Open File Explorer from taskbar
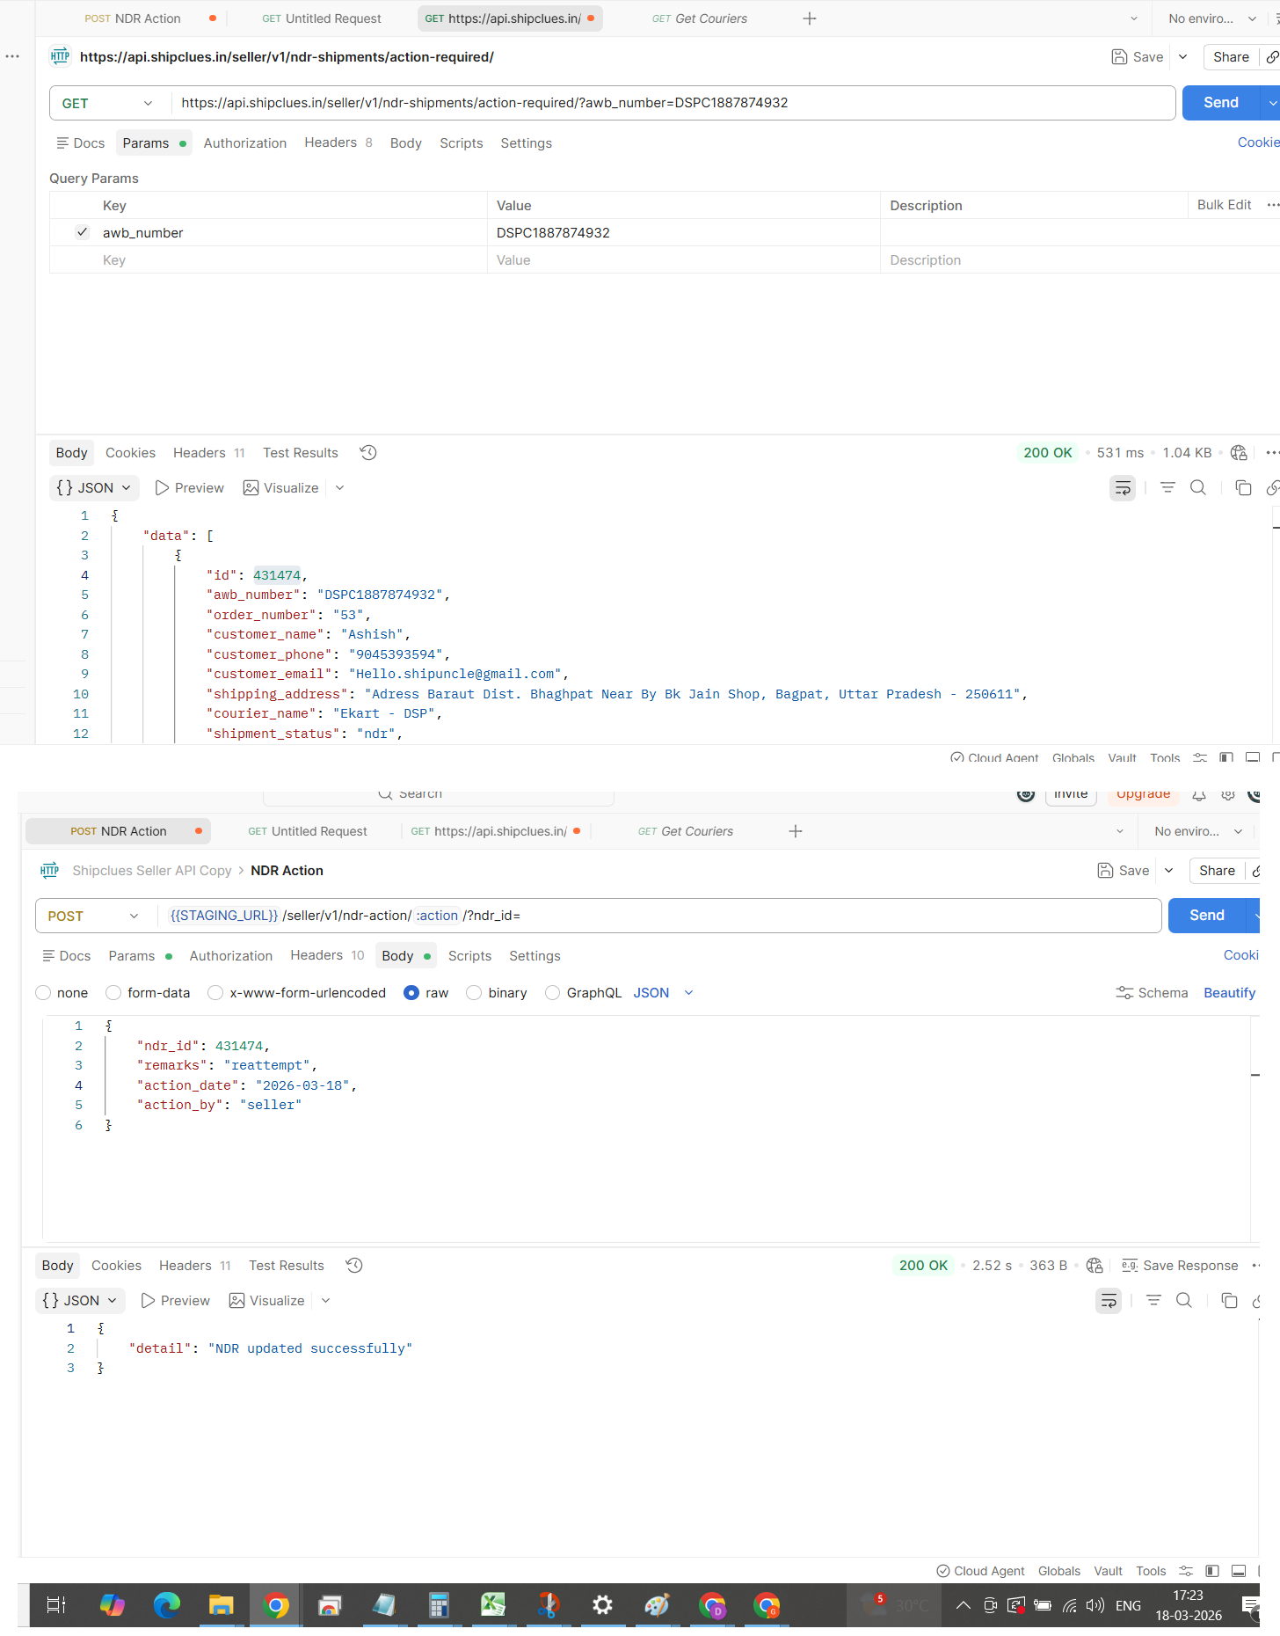1280x1636 pixels. pyautogui.click(x=221, y=1605)
